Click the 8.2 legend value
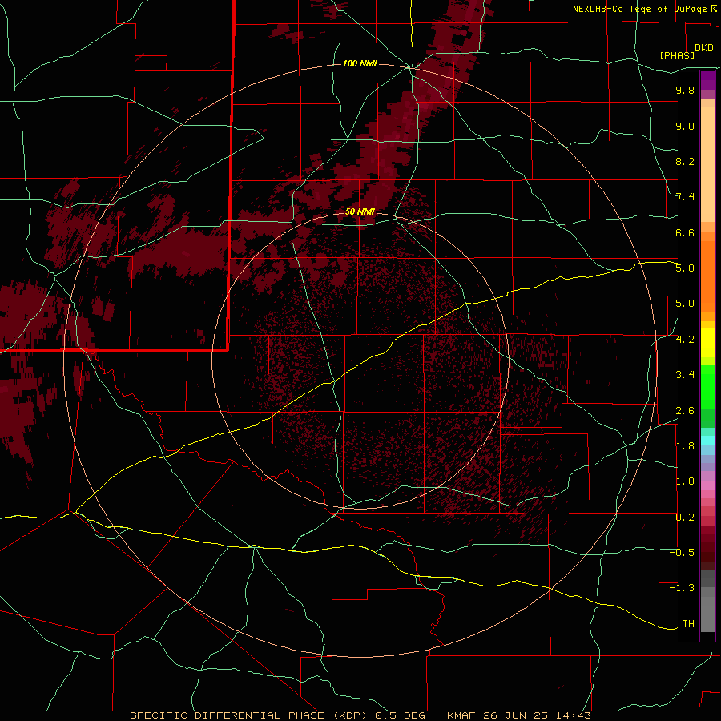Image resolution: width=721 pixels, height=721 pixels. pos(685,161)
